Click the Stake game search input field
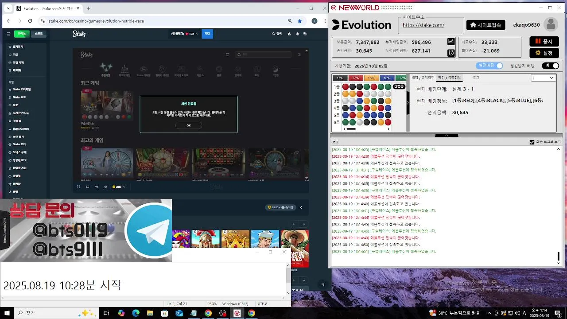The height and width of the screenshot is (319, 567). (x=264, y=54)
